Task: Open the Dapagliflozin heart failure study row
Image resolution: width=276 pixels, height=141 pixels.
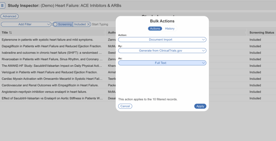Action: pyautogui.click(x=51, y=46)
